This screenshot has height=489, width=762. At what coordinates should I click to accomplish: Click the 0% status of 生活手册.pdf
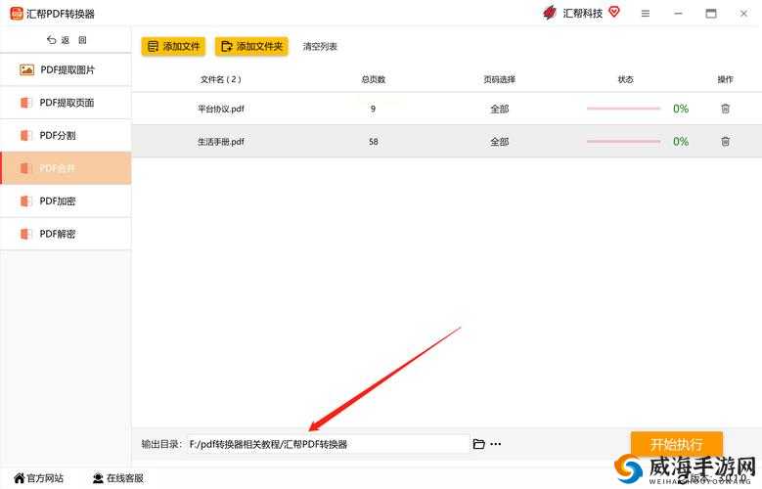pos(681,142)
